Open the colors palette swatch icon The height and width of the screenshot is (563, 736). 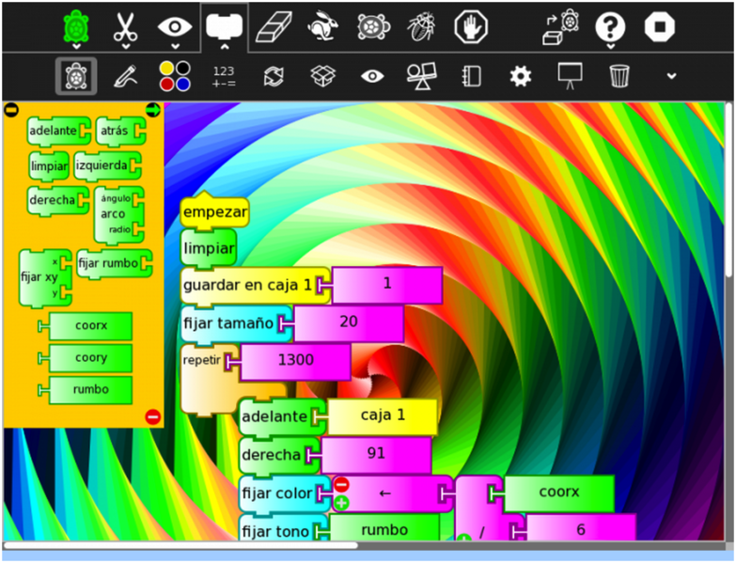175,76
